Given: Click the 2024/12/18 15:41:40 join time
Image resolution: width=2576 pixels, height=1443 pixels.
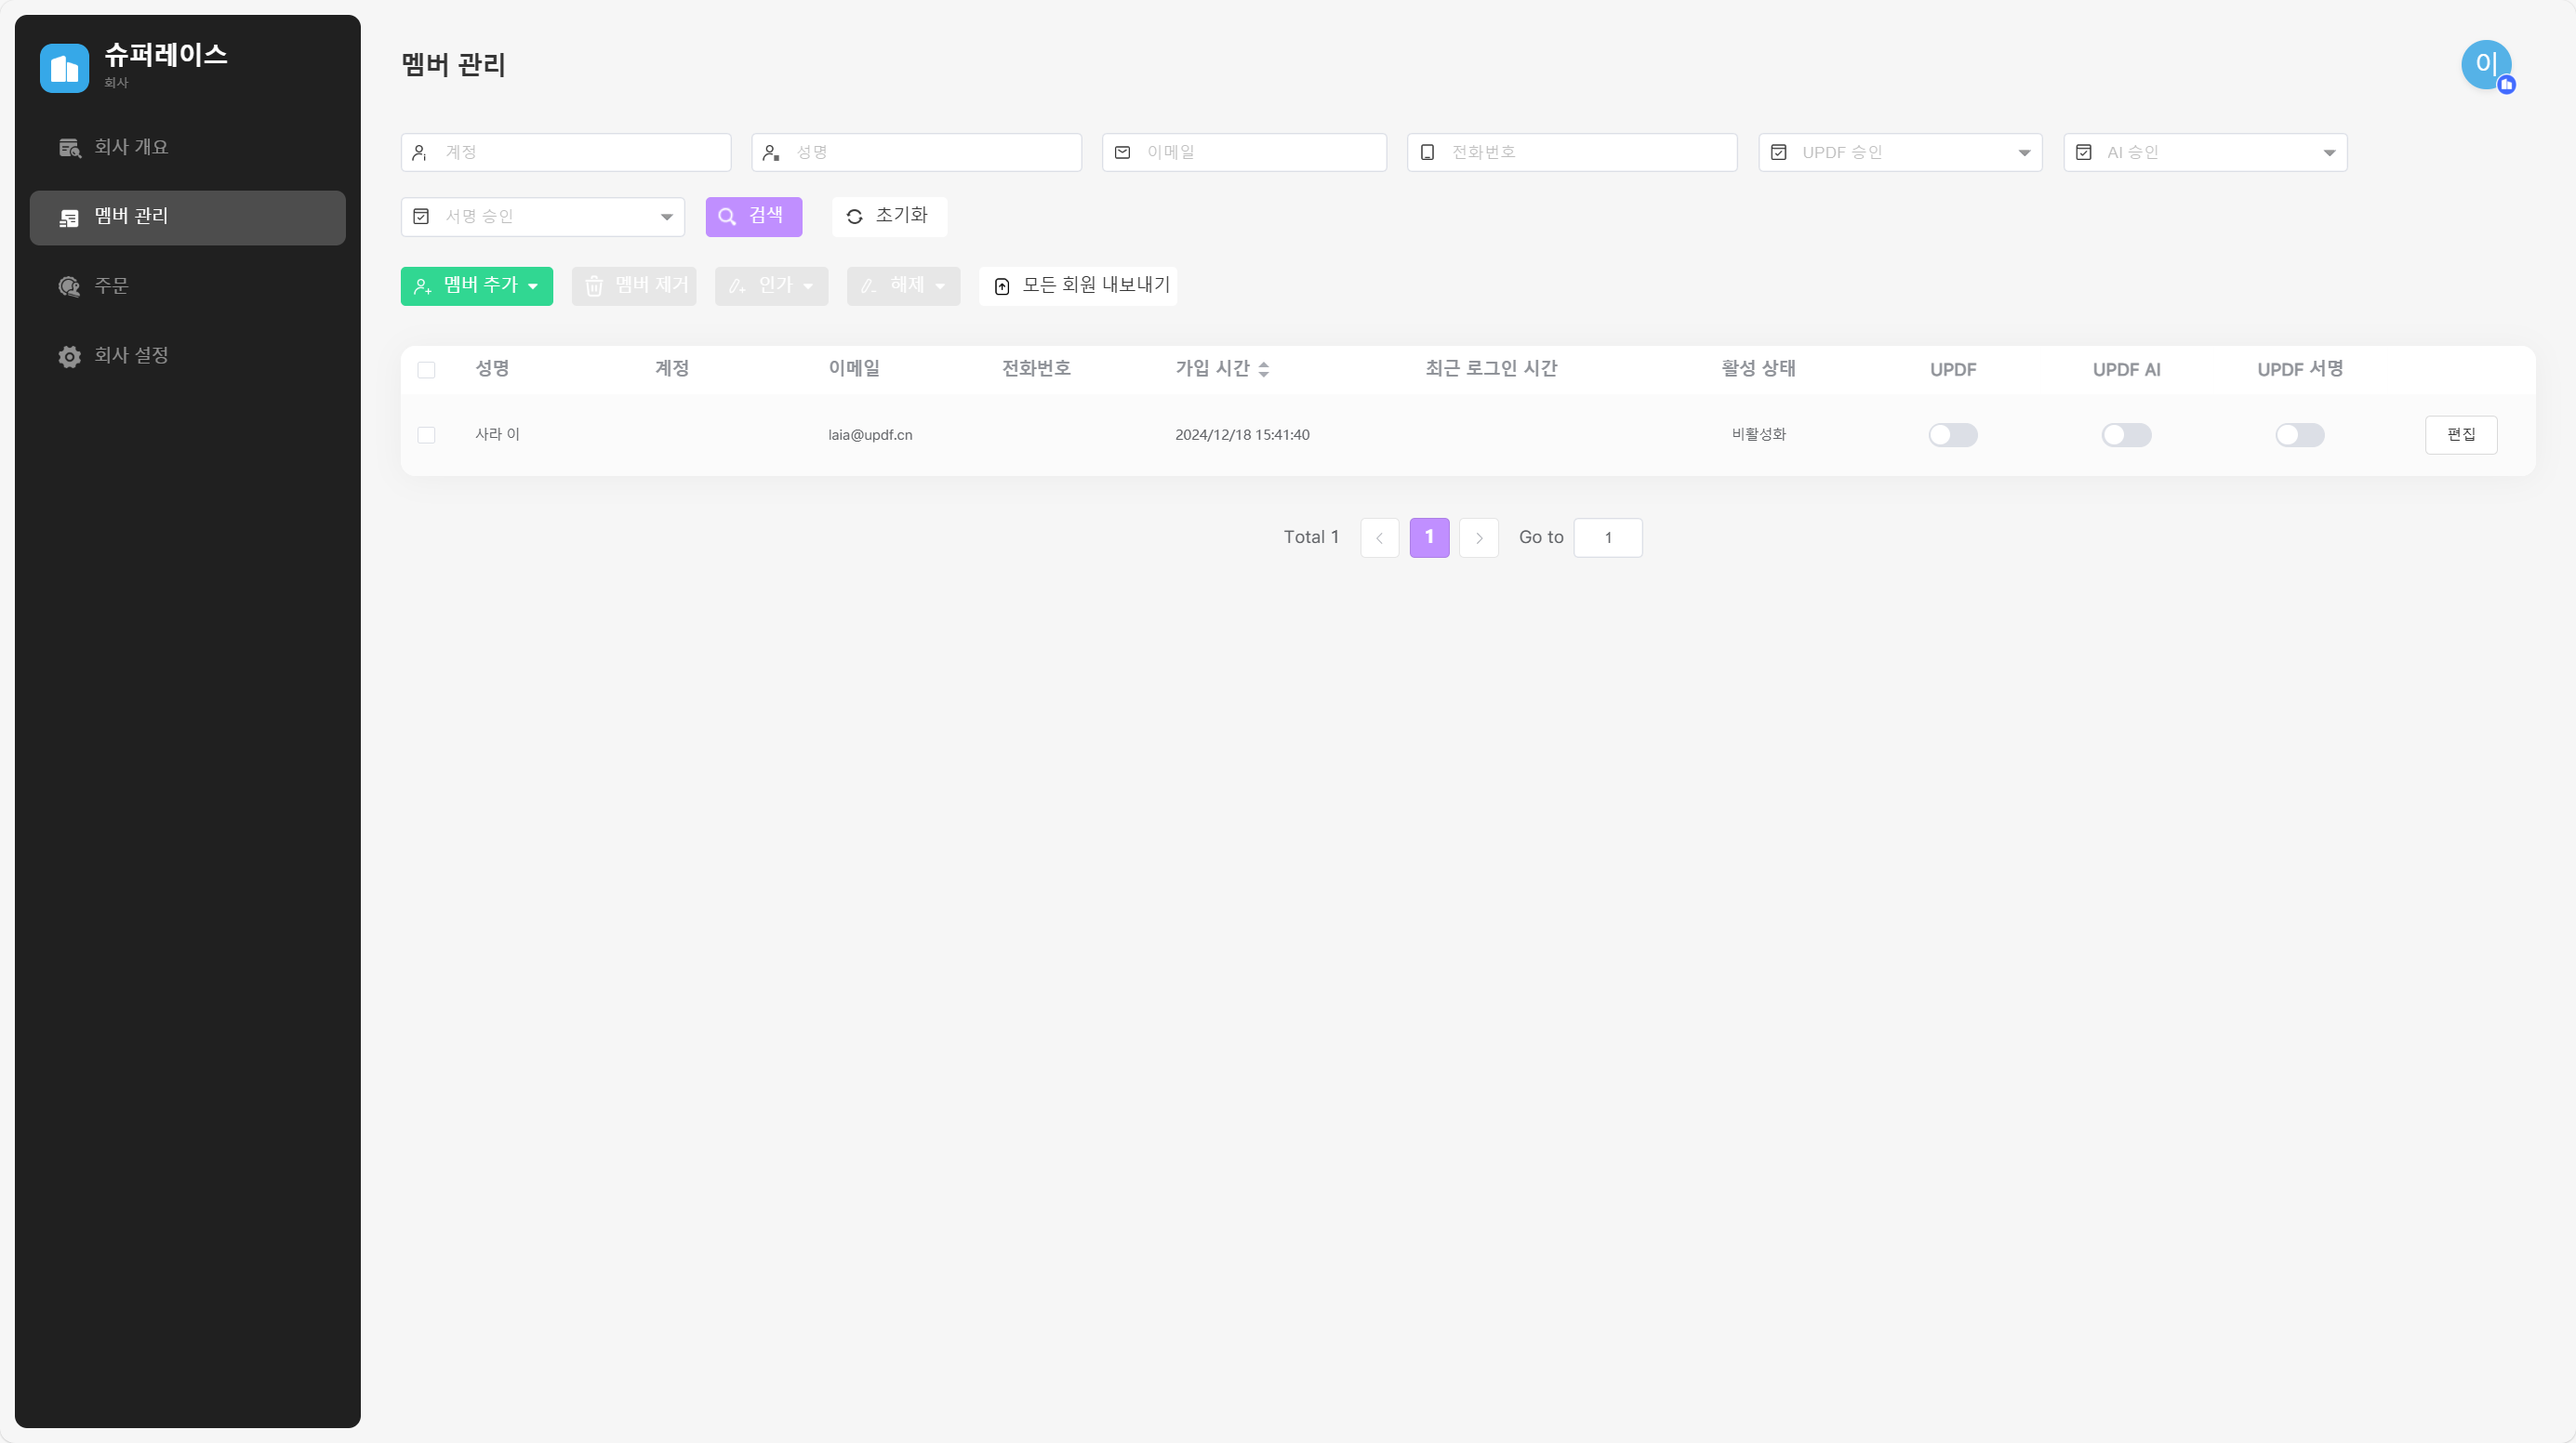Looking at the screenshot, I should (1242, 435).
